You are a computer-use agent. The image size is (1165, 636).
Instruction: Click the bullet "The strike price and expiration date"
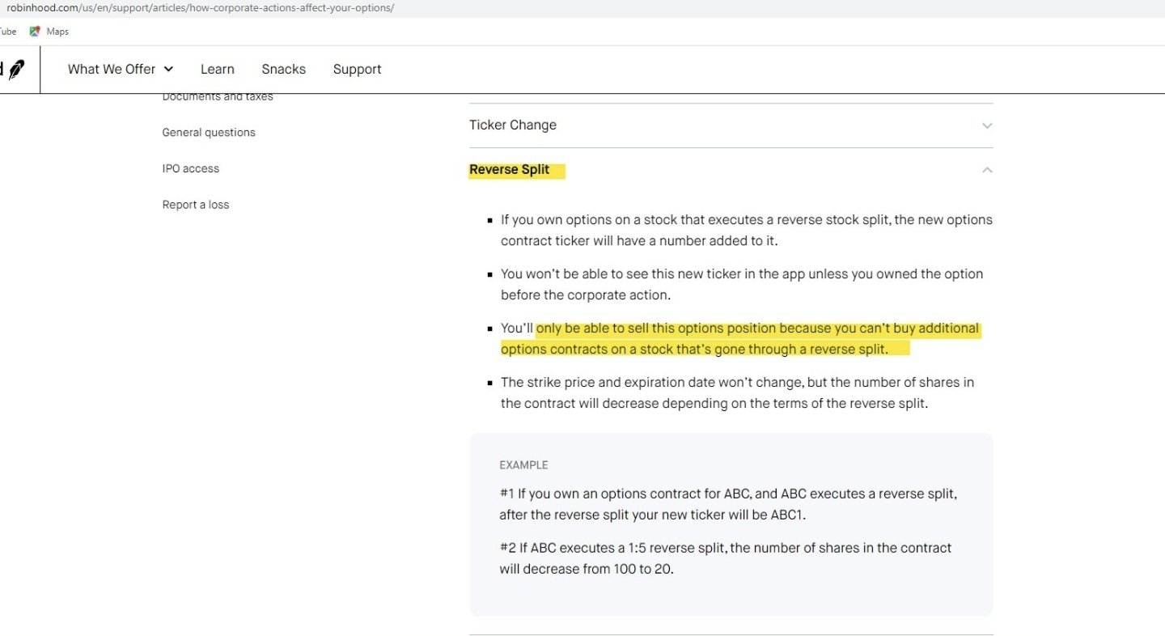click(737, 392)
